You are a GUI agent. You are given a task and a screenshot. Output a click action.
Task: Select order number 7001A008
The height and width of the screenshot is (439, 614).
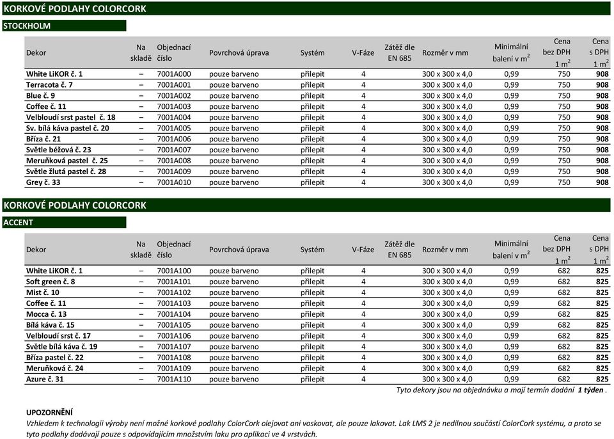click(174, 161)
